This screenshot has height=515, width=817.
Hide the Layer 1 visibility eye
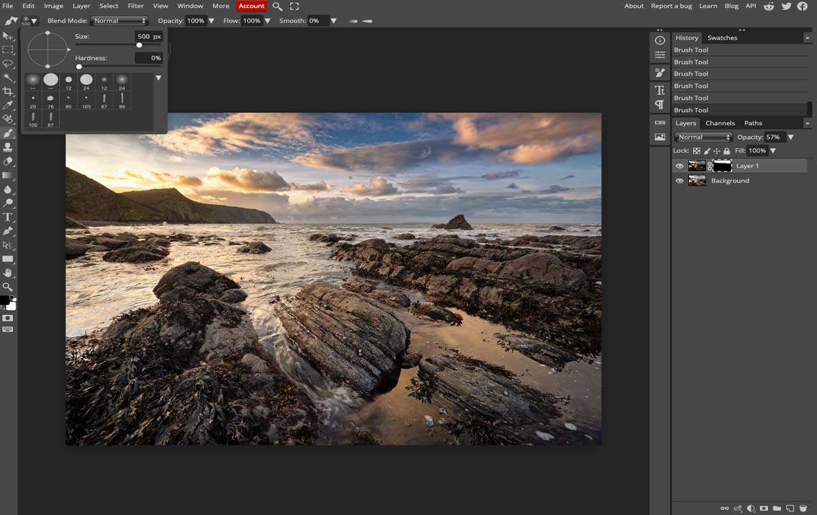679,166
